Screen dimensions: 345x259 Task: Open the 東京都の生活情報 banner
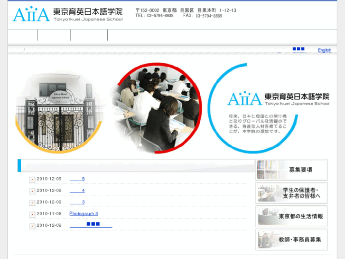pos(291,216)
